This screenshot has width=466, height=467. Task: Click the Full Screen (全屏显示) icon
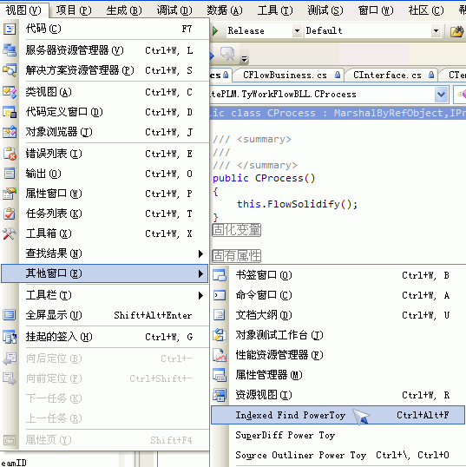pos(10,315)
